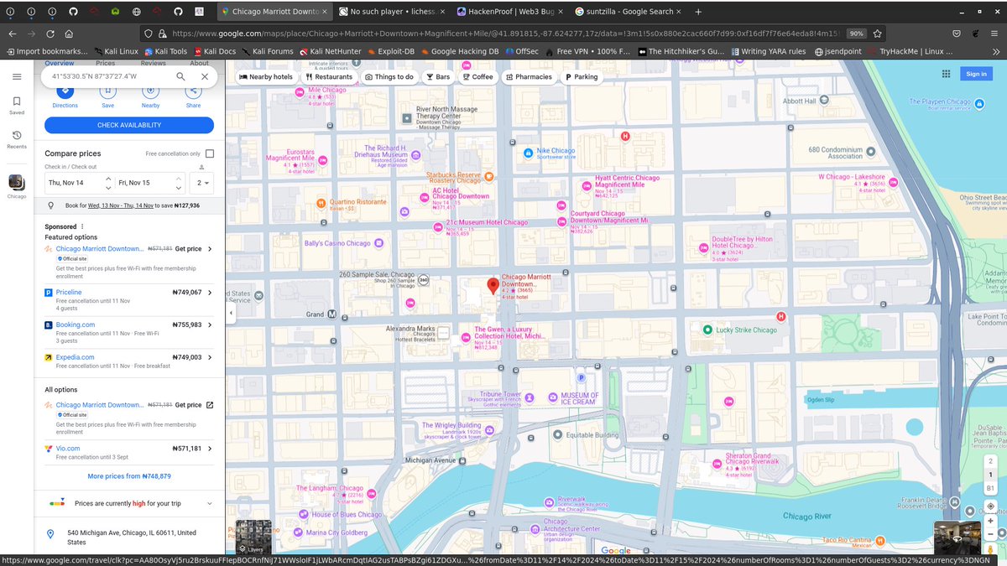Click the CHECK AVAILABILITY button
This screenshot has height=566, width=1007.
pyautogui.click(x=129, y=125)
